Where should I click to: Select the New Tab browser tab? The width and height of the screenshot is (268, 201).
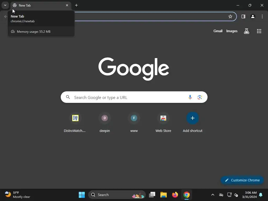(41, 5)
